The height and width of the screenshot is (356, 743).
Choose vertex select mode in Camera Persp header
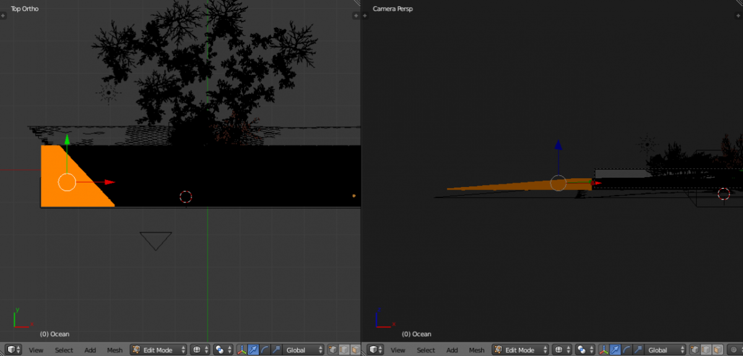[695, 350]
